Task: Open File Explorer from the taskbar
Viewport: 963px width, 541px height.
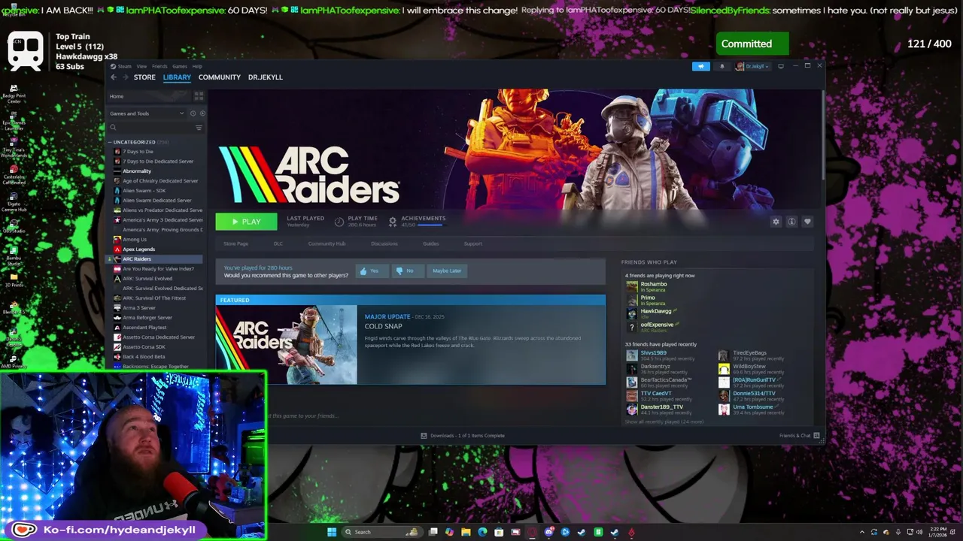Action: point(466,532)
